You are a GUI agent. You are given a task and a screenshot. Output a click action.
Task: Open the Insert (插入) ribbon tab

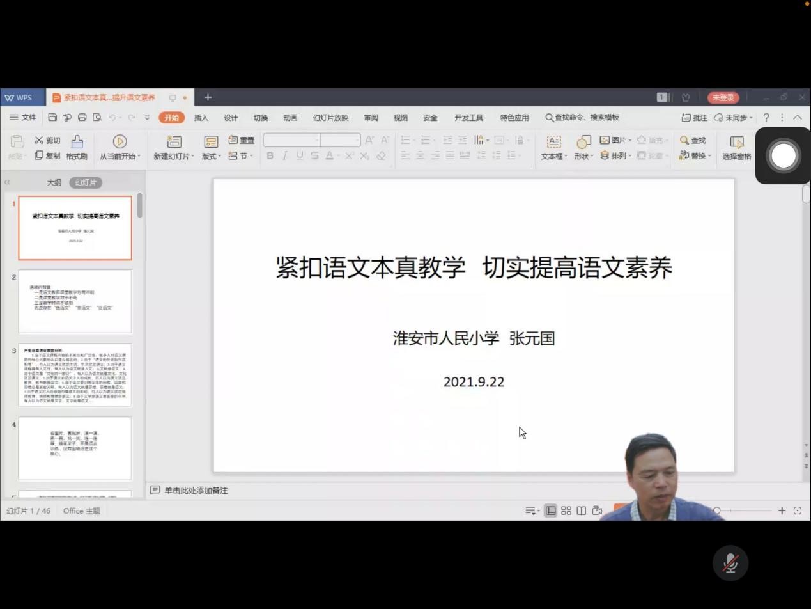tap(201, 118)
